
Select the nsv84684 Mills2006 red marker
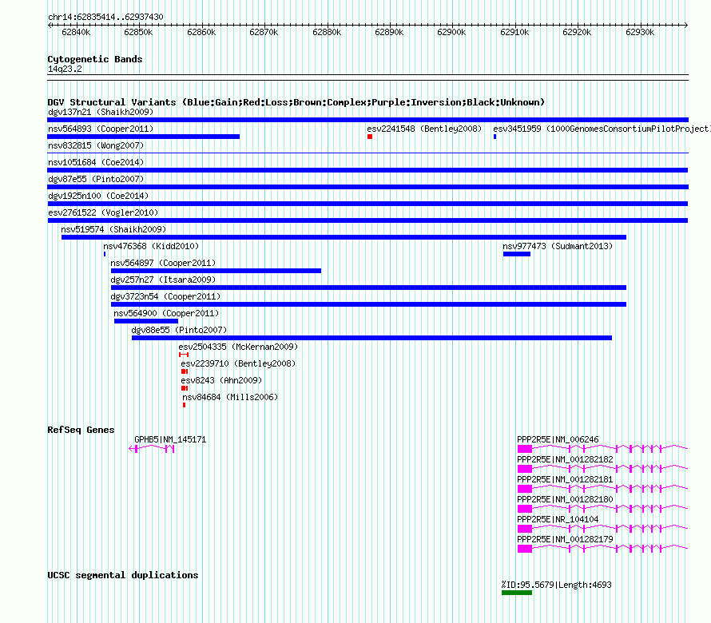coord(184,405)
